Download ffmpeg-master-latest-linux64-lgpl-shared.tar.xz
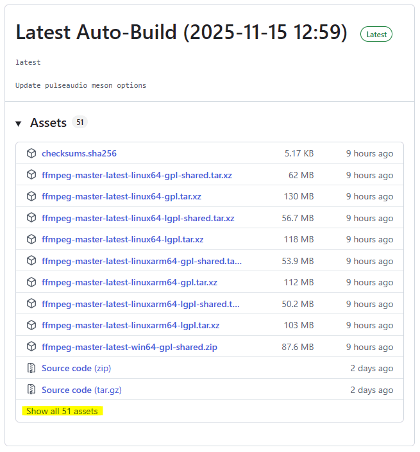The width and height of the screenshot is (420, 452). pos(138,218)
